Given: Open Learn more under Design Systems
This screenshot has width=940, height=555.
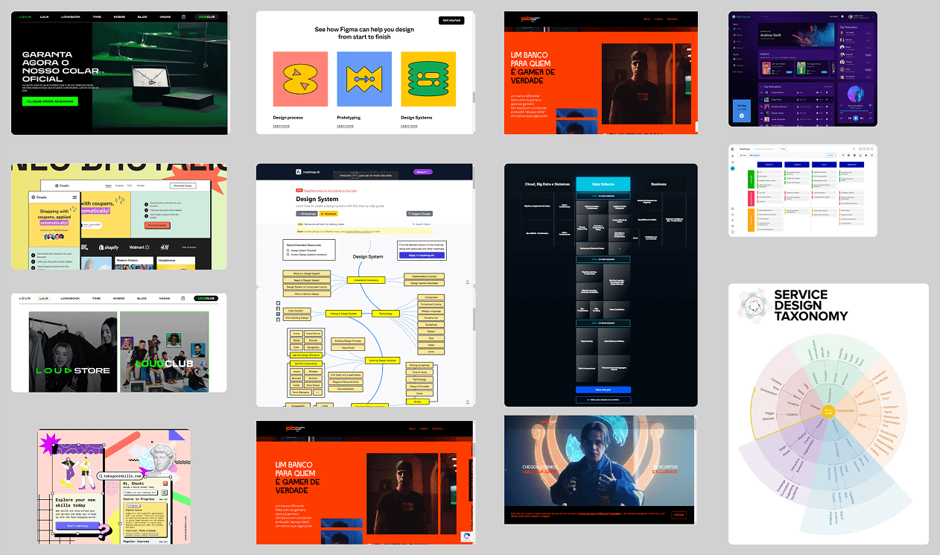Looking at the screenshot, I should [x=409, y=126].
